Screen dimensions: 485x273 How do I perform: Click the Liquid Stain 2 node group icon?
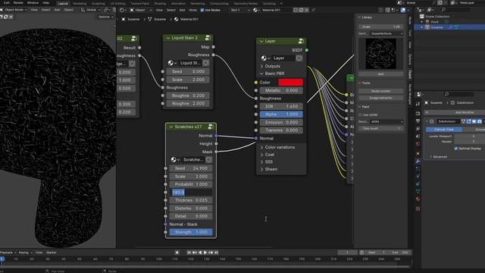tap(208, 38)
